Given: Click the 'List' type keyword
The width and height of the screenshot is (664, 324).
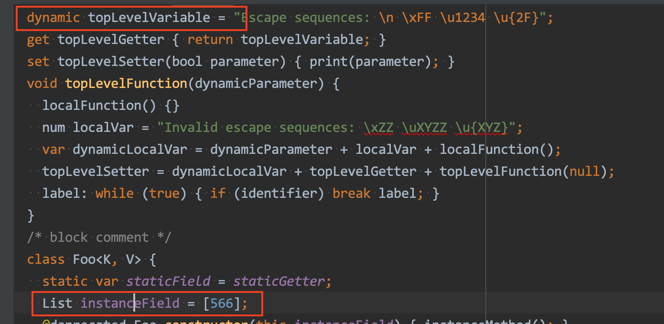Looking at the screenshot, I should click(x=57, y=303).
